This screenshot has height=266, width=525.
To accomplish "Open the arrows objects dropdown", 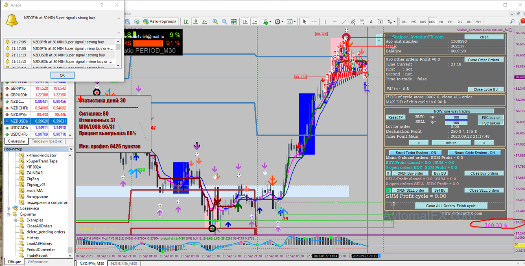I will tap(391, 22).
